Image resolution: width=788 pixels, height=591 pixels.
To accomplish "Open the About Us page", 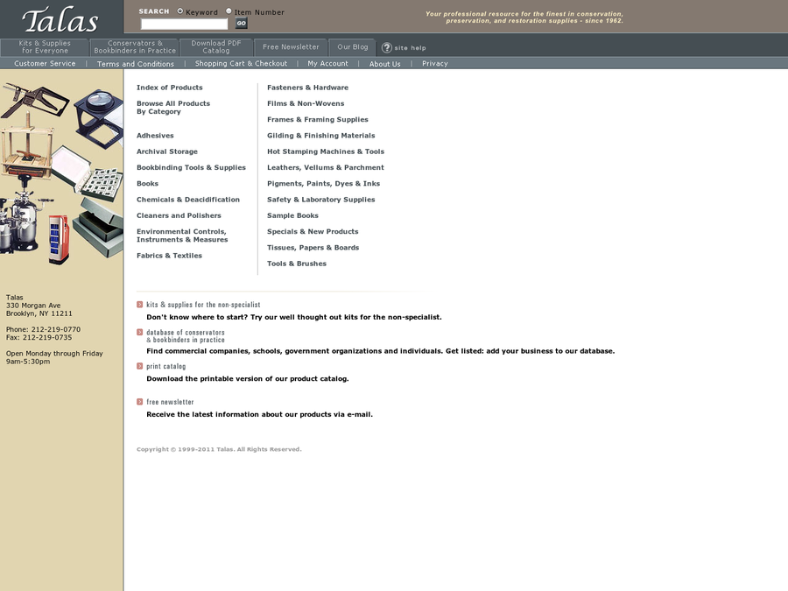I will coord(385,64).
